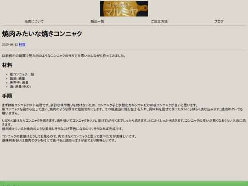Open the 当店について menu item

[34, 21]
